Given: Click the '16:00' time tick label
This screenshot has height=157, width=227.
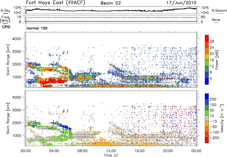Looking at the screenshot, I should coord(139,151).
